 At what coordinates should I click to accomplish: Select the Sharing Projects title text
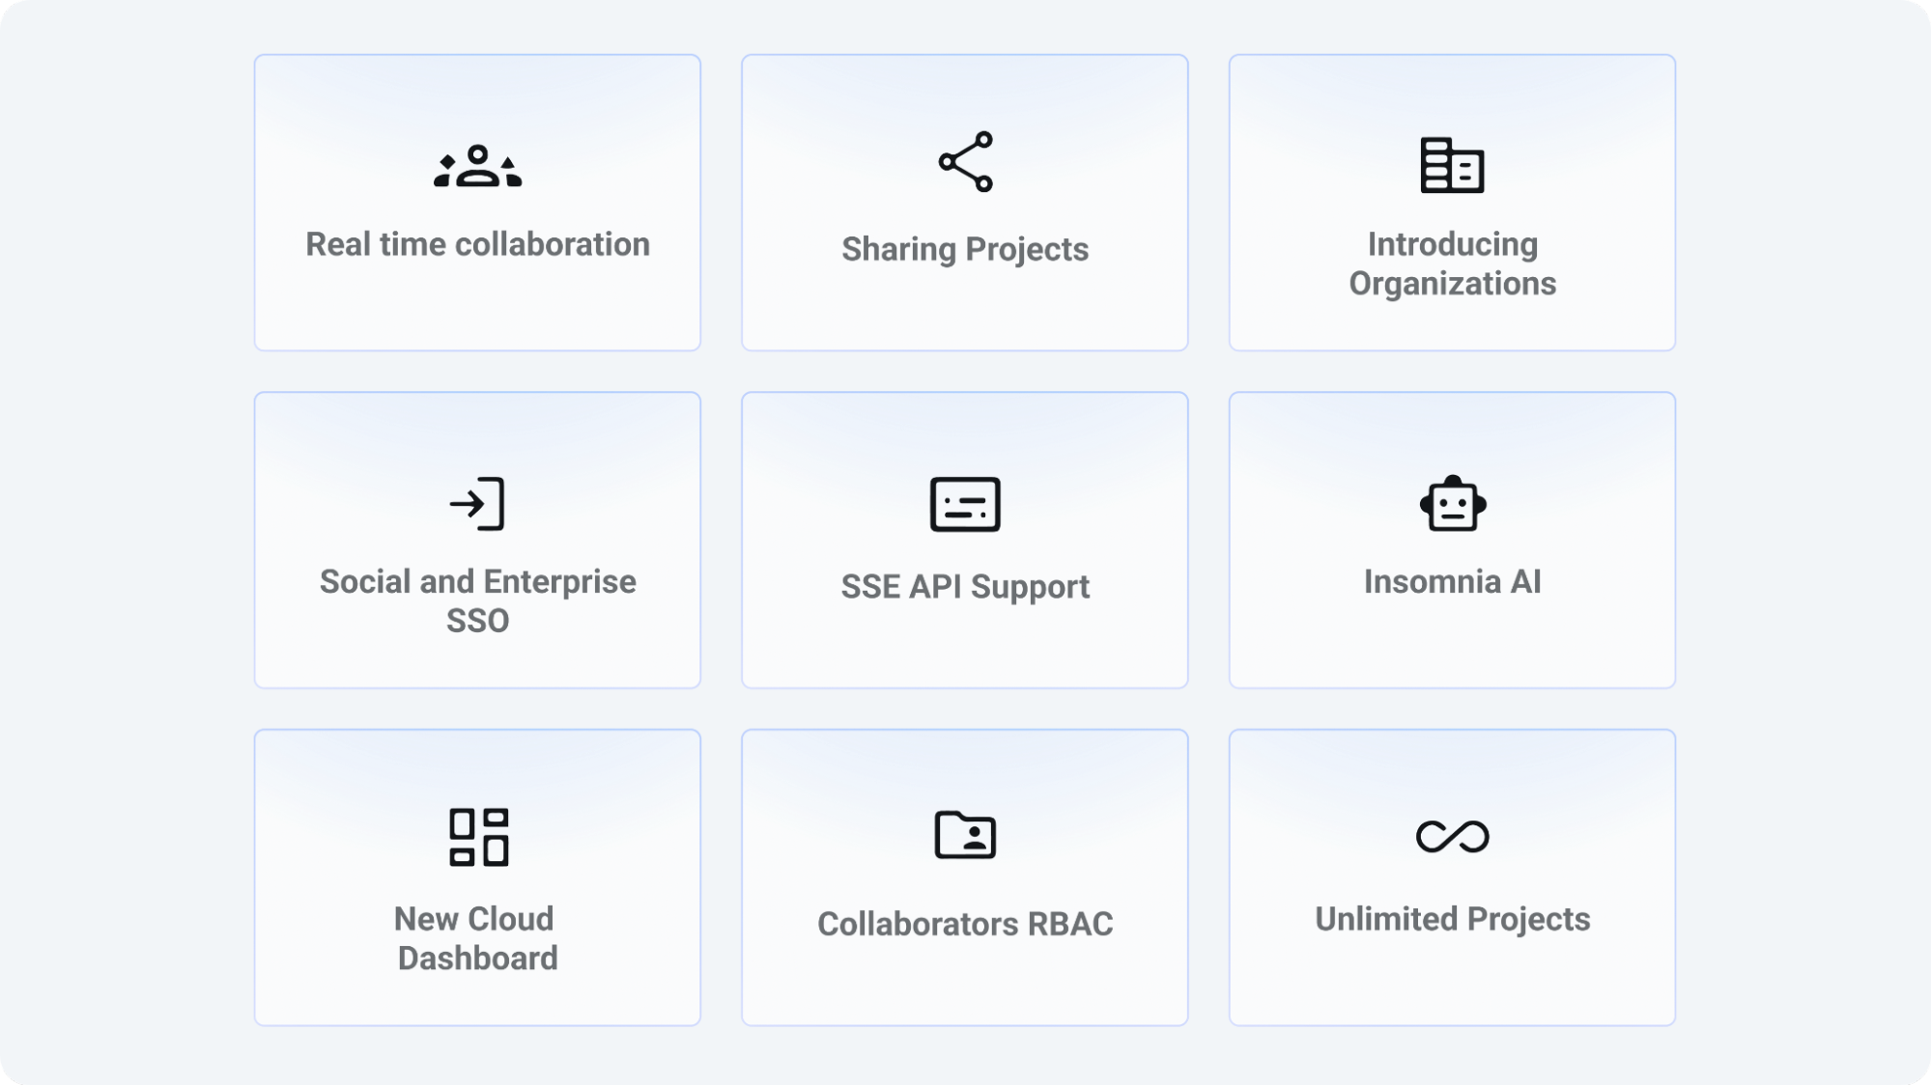[x=965, y=249]
